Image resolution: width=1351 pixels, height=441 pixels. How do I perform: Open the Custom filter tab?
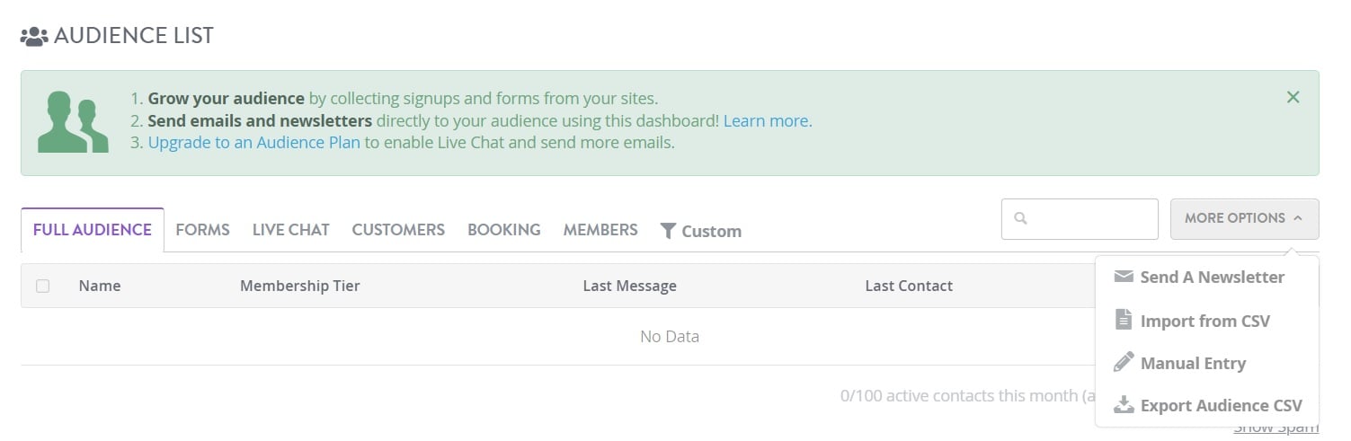(701, 231)
